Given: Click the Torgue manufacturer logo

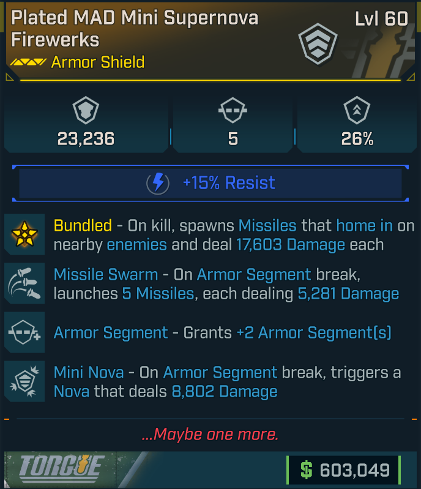Looking at the screenshot, I should [x=61, y=469].
